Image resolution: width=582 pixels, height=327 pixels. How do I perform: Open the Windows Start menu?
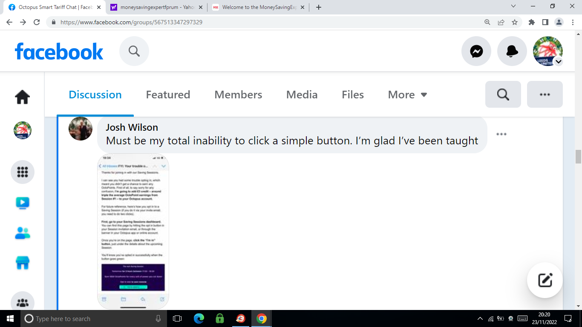point(10,318)
